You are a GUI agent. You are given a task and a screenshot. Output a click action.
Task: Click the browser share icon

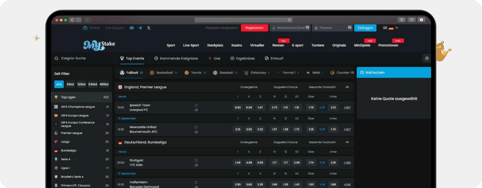[402, 20]
